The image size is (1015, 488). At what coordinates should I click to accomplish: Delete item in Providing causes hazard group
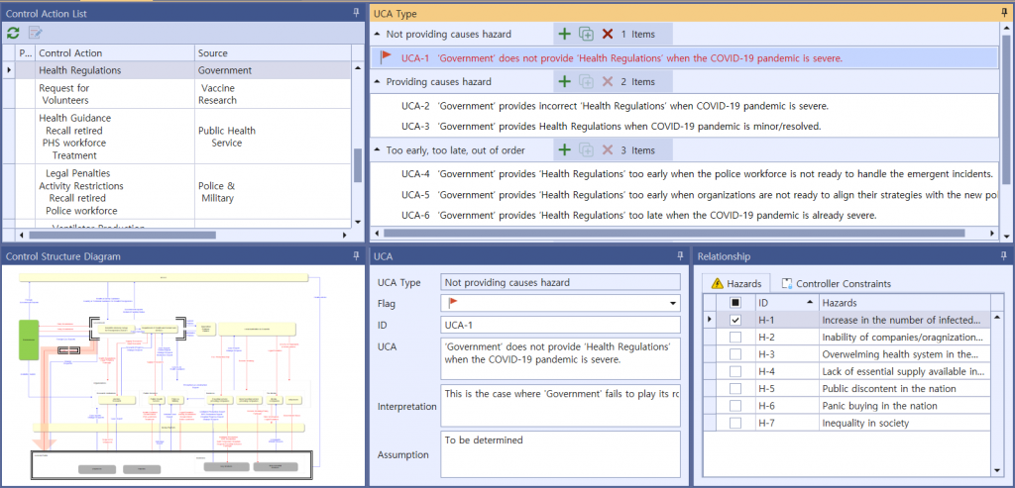pyautogui.click(x=608, y=81)
